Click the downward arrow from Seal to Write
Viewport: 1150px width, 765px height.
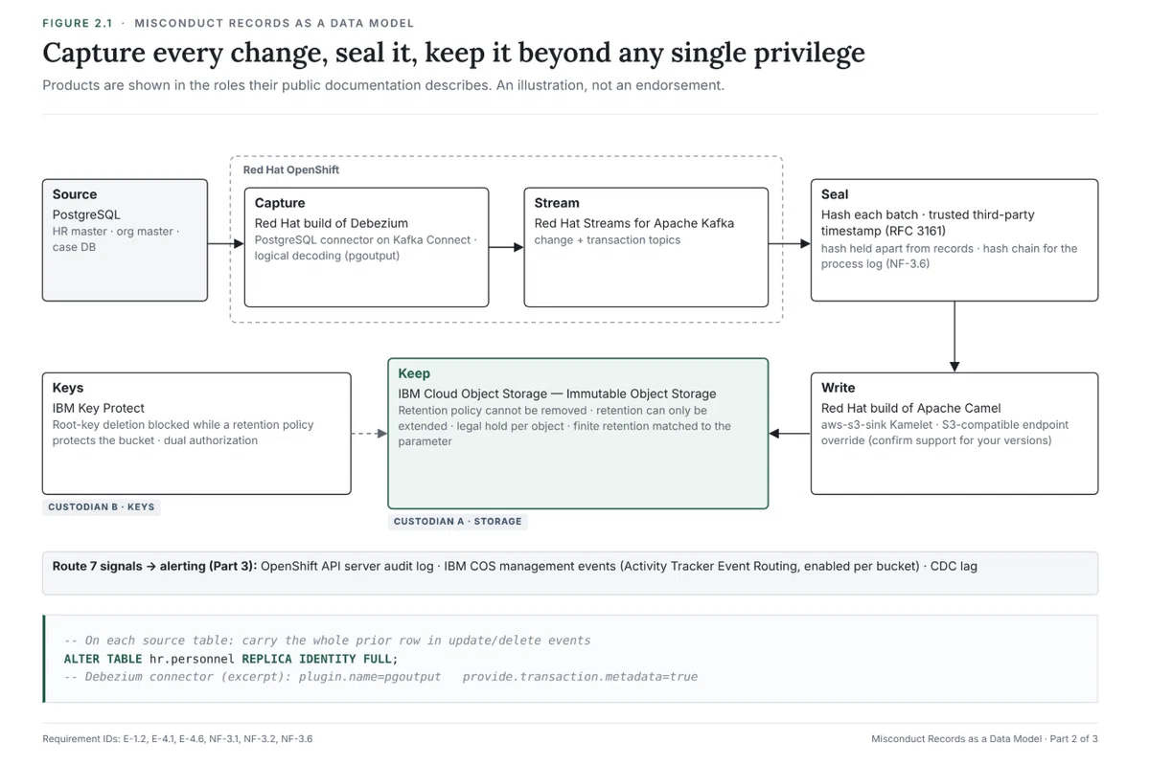point(954,337)
